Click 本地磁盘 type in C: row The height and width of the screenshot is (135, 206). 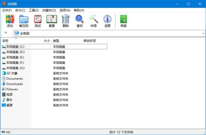tap(59, 46)
